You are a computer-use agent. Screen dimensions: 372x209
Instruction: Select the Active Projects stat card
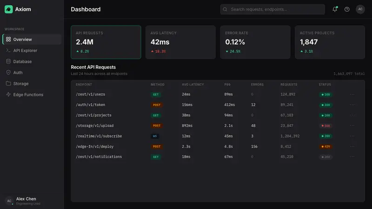330,42
